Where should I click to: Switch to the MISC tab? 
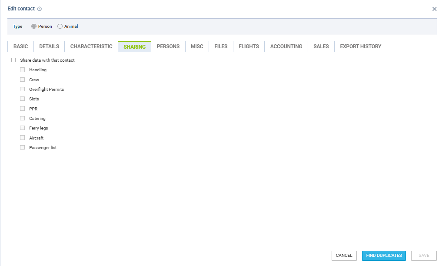coord(197,47)
